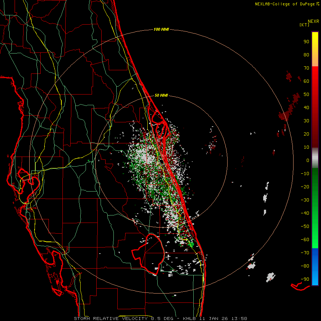Click the 60 value on the velocity scale
This screenshot has height=321, width=321.
coord(306,81)
